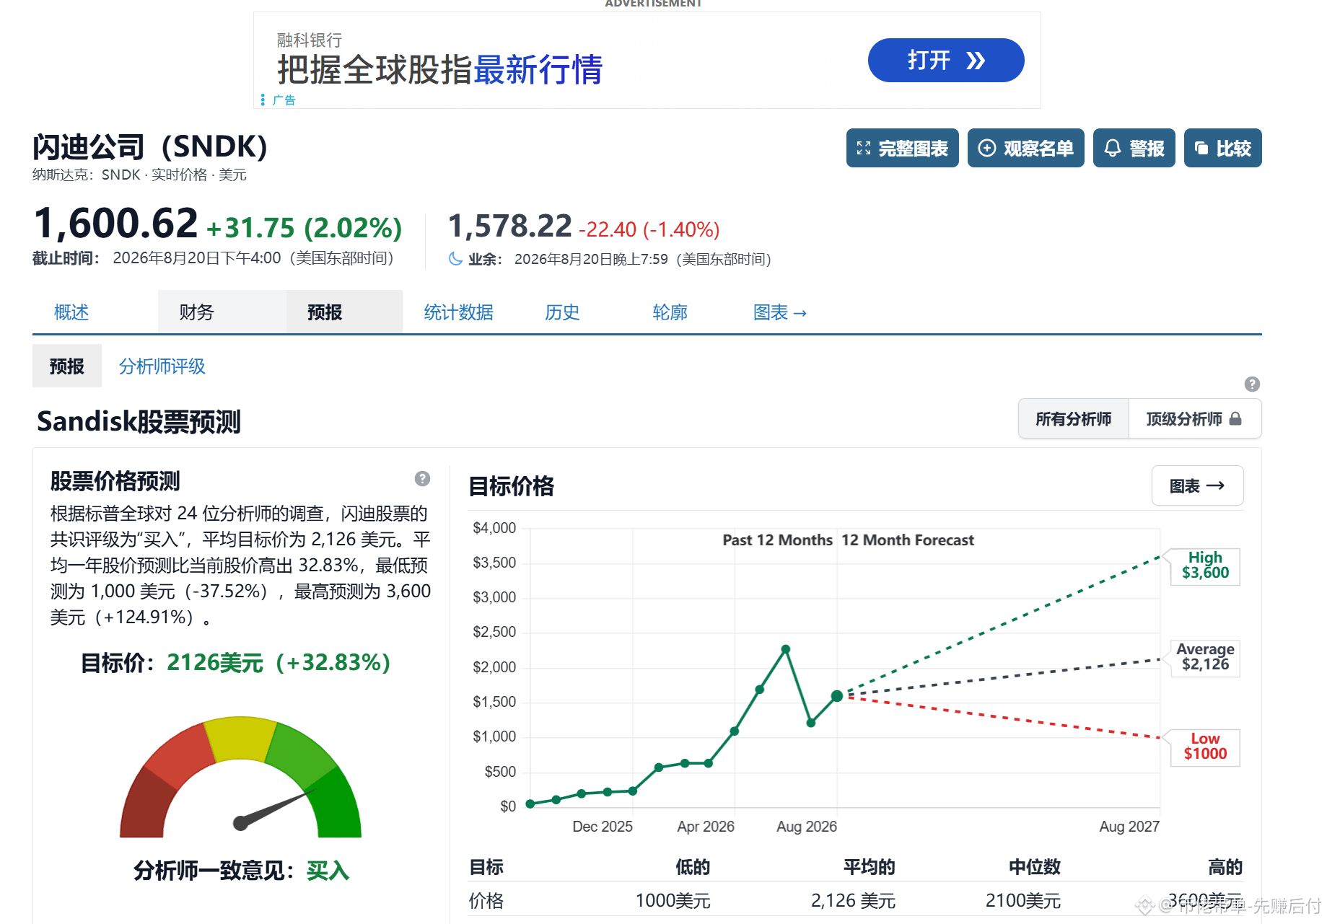Click the 2100美元 median price cell
1327x924 pixels.
1023,900
